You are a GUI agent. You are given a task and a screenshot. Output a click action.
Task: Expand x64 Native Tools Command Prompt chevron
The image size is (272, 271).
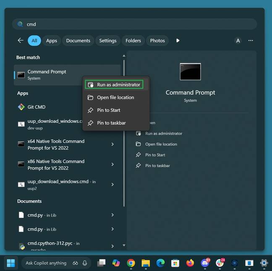click(x=112, y=145)
